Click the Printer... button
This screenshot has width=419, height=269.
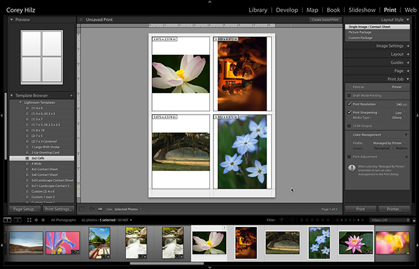pyautogui.click(x=394, y=209)
